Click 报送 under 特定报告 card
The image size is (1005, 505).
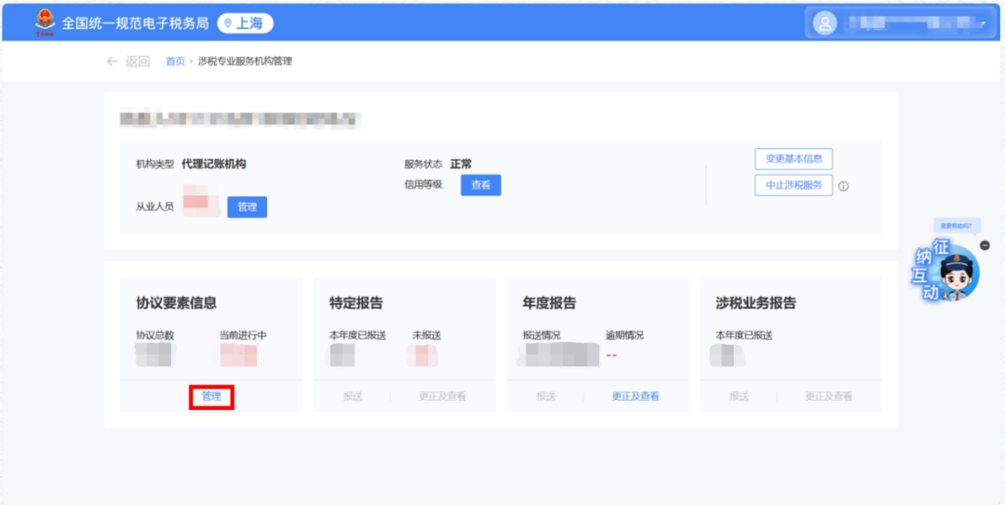coord(353,397)
